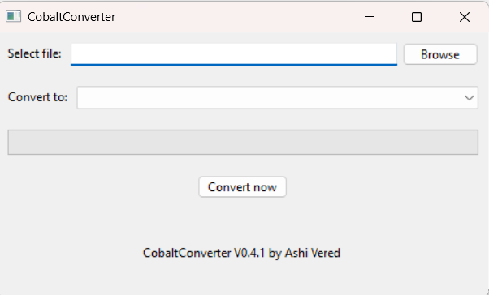The width and height of the screenshot is (489, 295).
Task: Close the CobaltConverter window
Action: point(465,17)
